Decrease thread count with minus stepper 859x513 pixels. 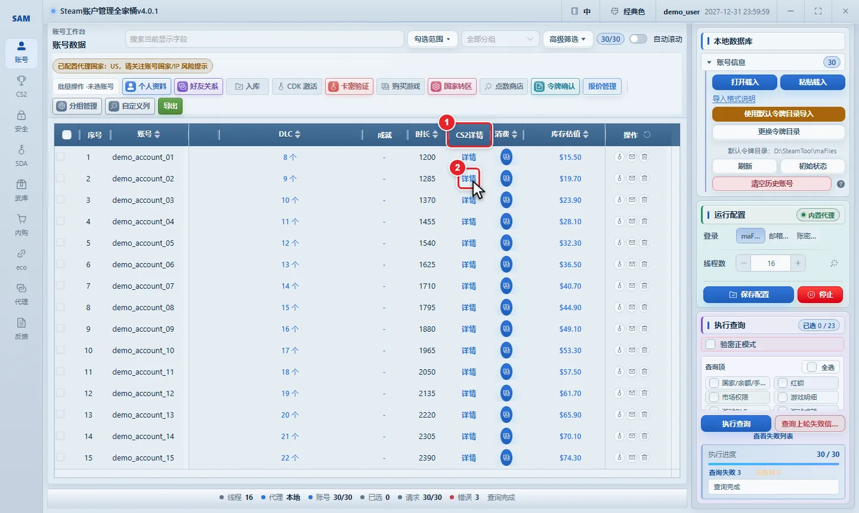(x=743, y=263)
